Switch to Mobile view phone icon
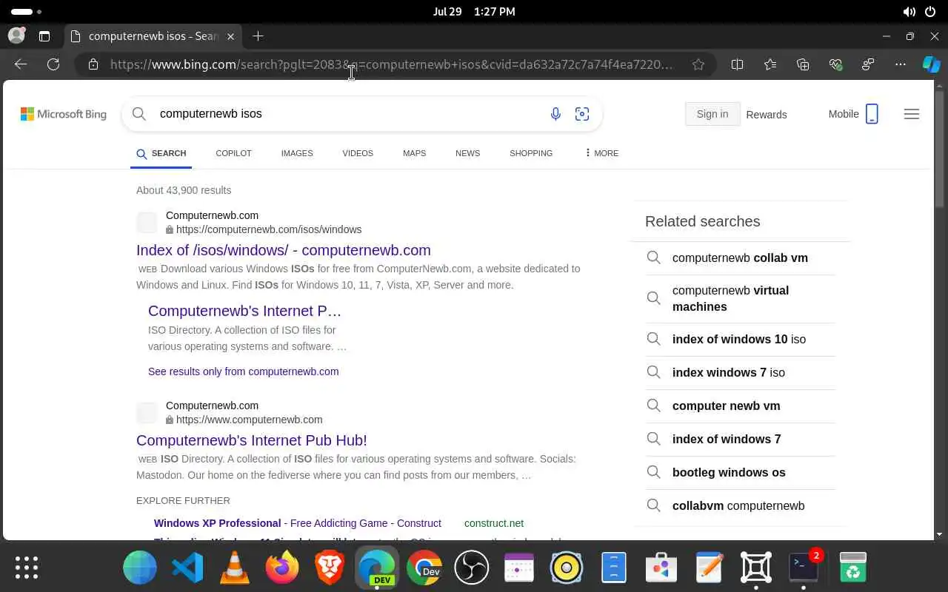This screenshot has width=948, height=592. (872, 114)
